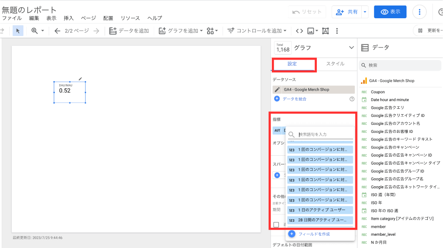Open the toolbar more options menu
The height and width of the screenshot is (248, 443).
[x=337, y=31]
